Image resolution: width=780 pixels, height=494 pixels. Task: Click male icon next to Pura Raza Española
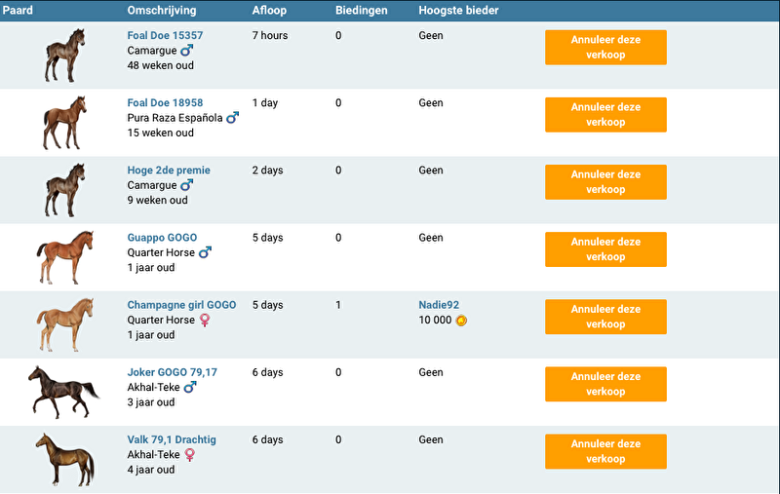point(232,118)
